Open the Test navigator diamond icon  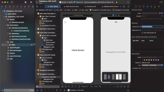pyautogui.click(x=21, y=6)
